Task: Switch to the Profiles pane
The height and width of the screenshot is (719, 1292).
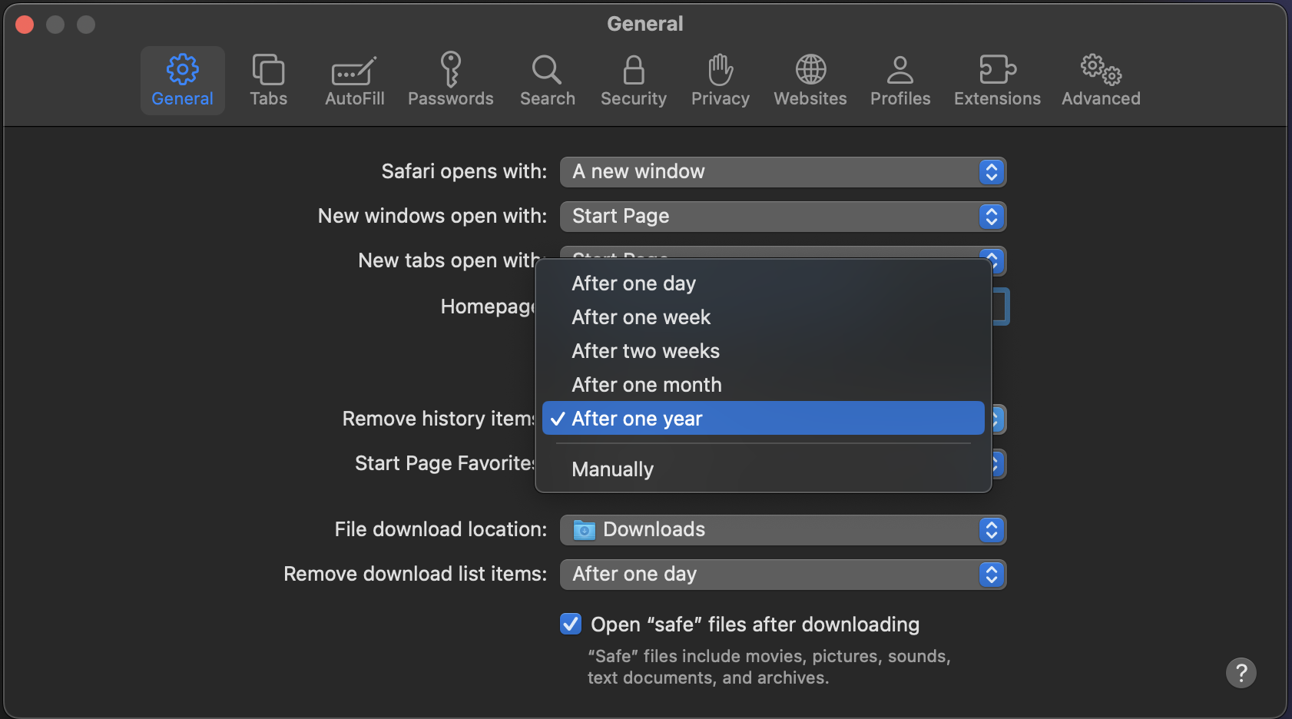Action: point(900,81)
